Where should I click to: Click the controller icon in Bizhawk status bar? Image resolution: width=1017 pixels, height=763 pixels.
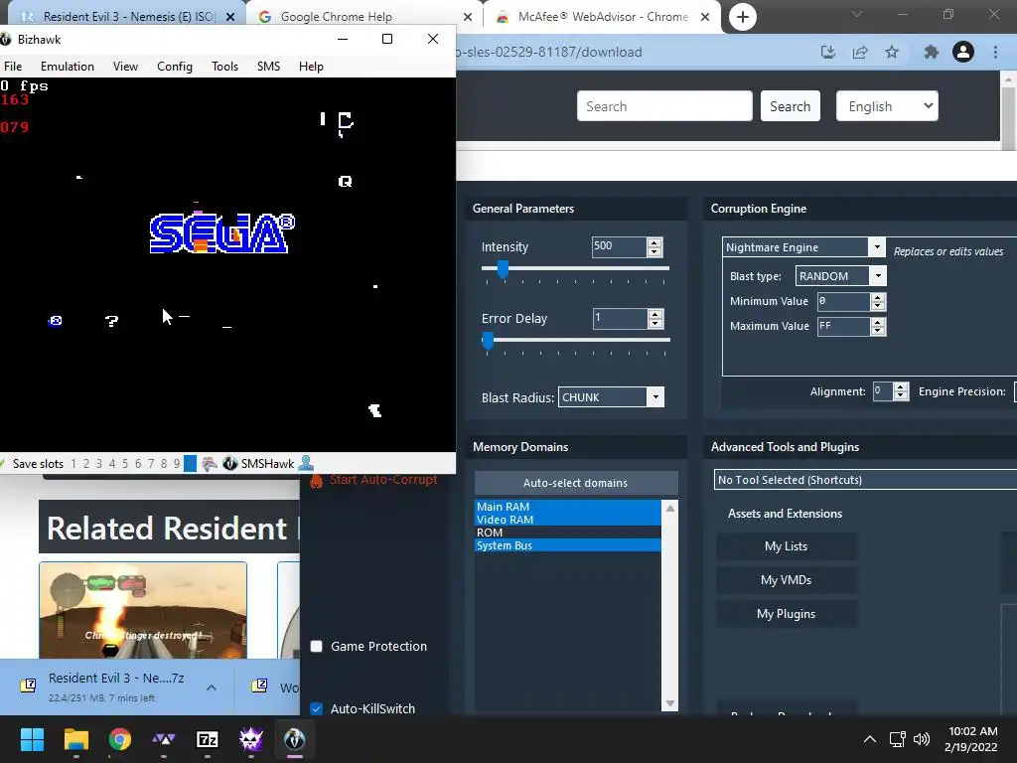pyautogui.click(x=209, y=463)
